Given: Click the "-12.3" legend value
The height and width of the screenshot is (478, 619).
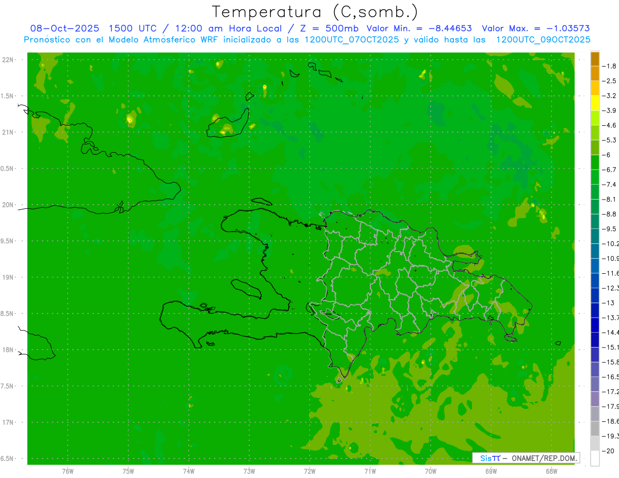Looking at the screenshot, I should pos(611,288).
